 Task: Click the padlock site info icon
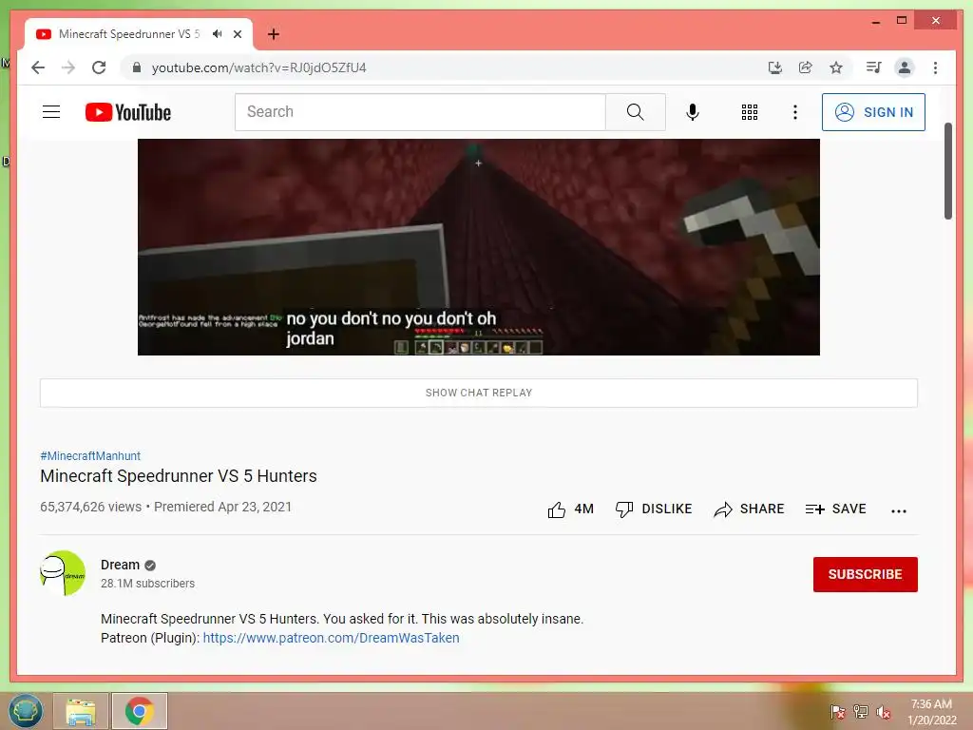137,67
